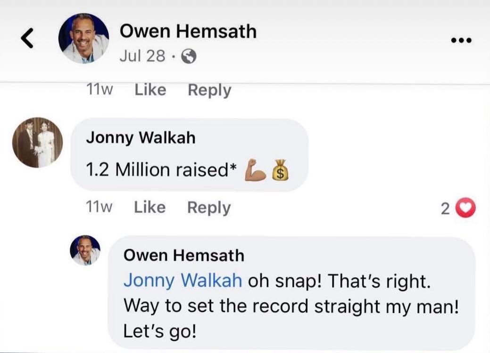Viewport: 490px width, 353px height.
Task: Click the money bag emoji
Action: [x=281, y=170]
